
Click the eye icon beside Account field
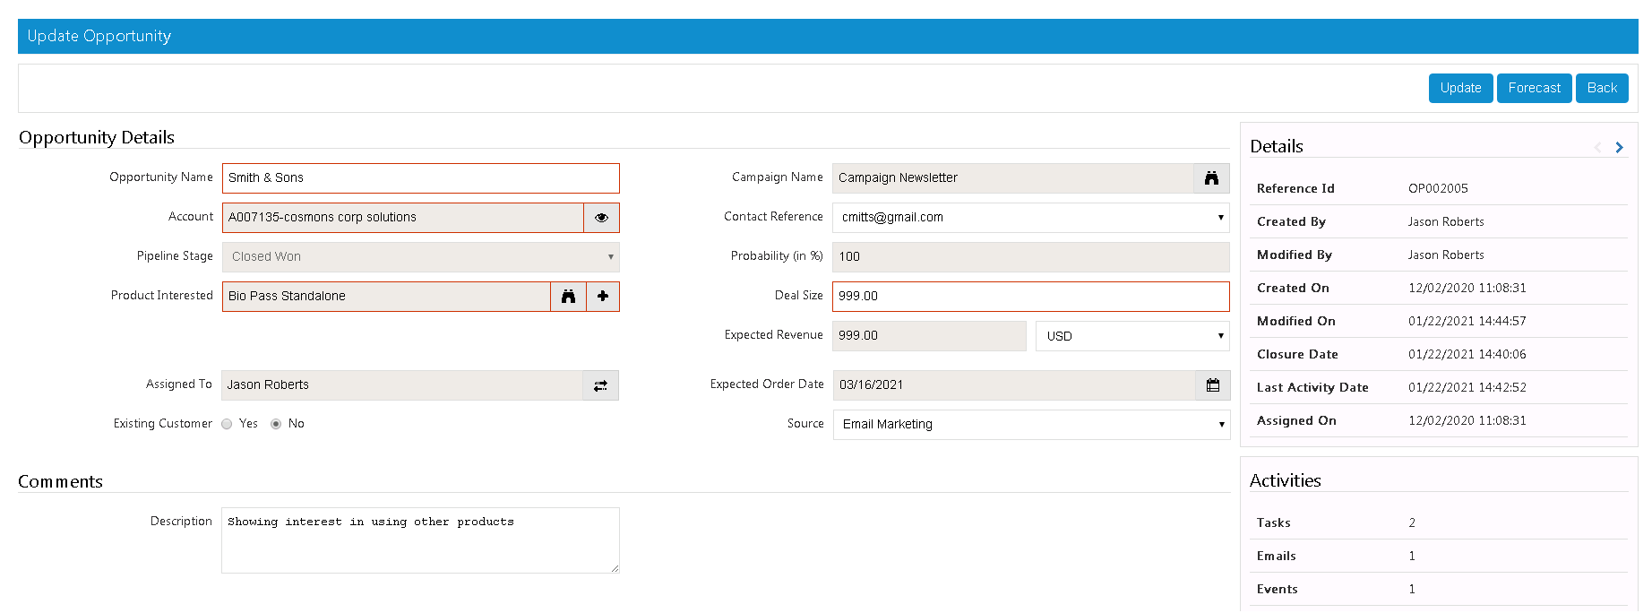[x=601, y=218]
